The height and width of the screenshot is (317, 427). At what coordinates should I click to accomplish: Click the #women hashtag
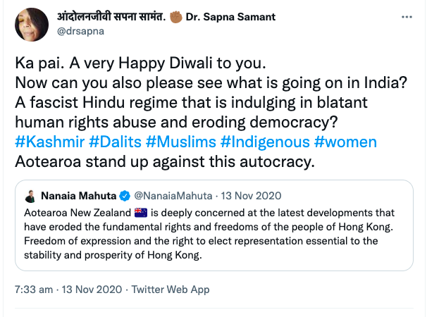coord(345,142)
